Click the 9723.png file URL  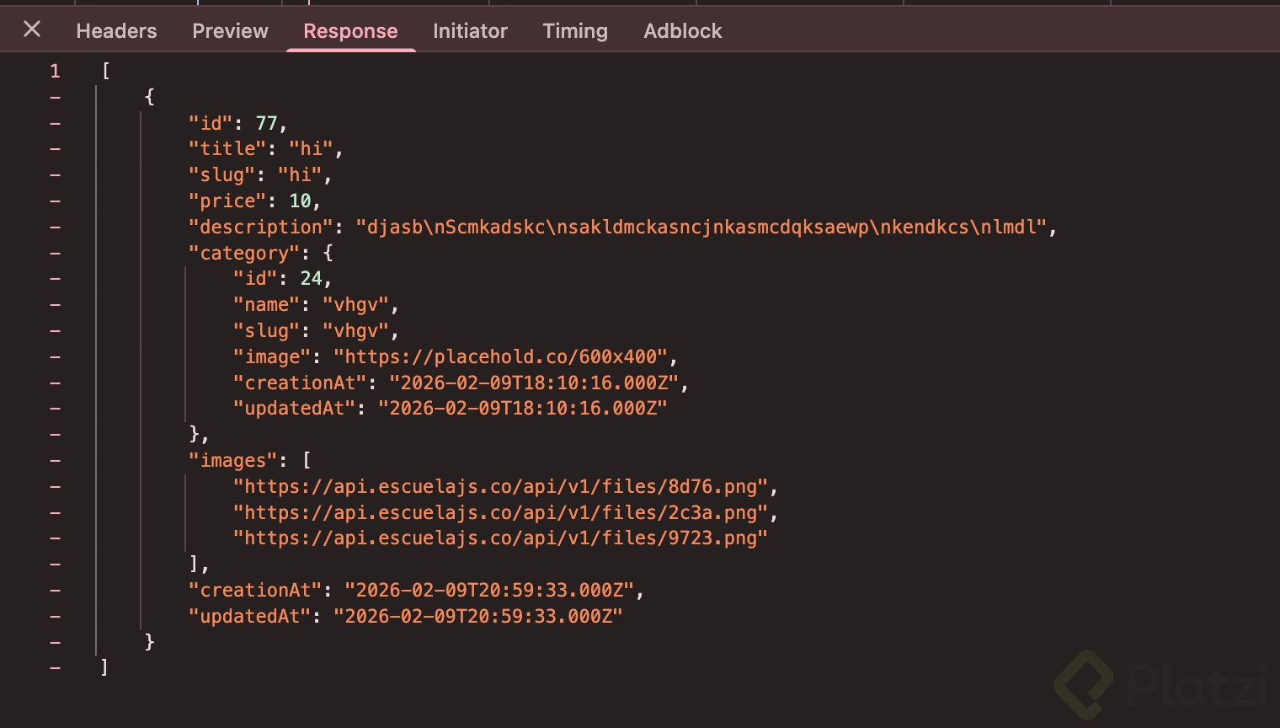(500, 538)
